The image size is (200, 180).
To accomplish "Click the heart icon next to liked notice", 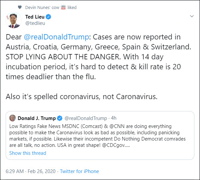I will (x=20, y=7).
